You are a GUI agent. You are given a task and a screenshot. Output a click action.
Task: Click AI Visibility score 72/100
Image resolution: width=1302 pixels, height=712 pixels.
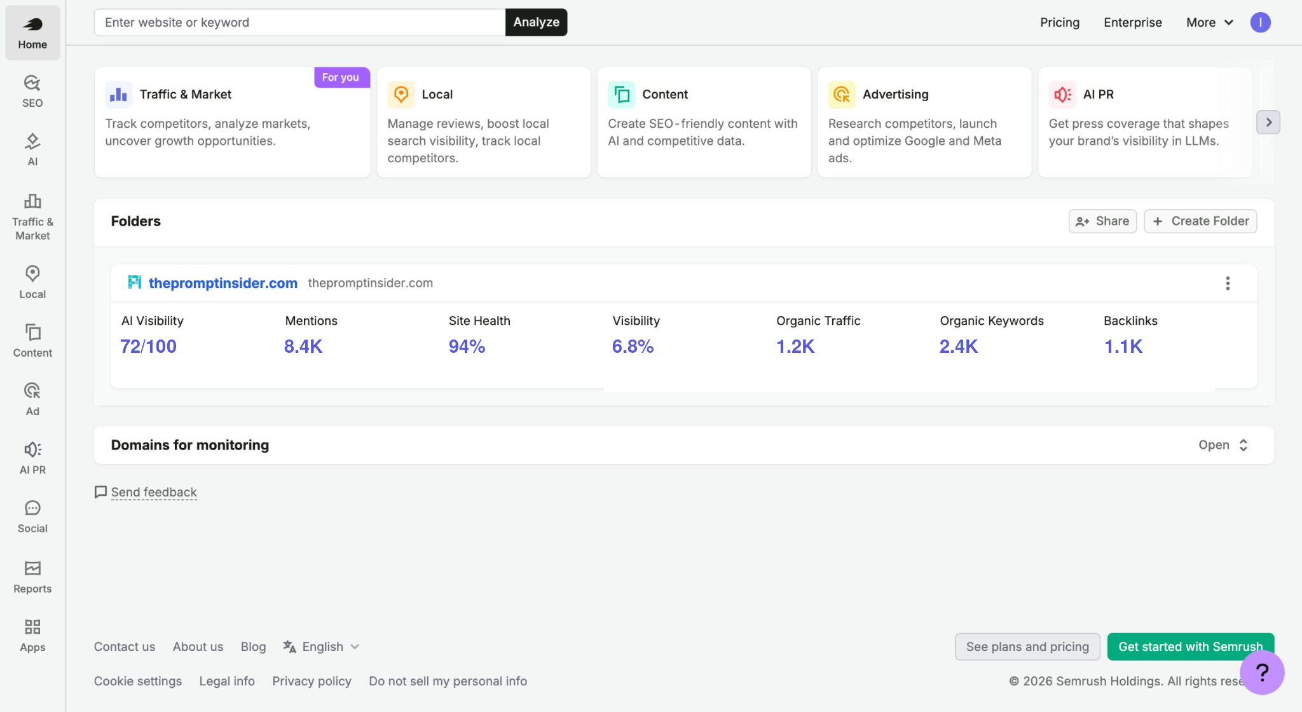148,346
